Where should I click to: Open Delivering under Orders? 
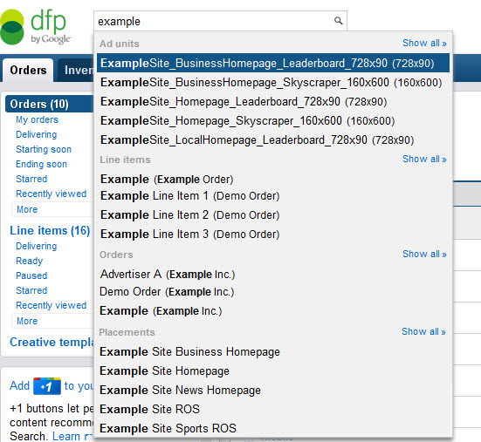point(36,134)
